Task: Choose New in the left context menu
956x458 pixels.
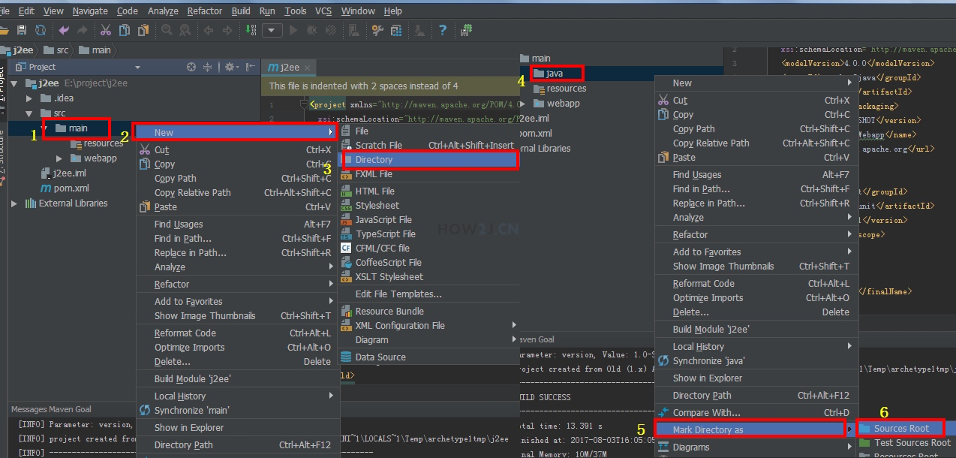Action: (236, 132)
